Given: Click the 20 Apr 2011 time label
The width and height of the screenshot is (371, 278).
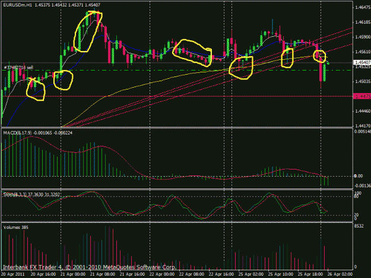Looking at the screenshot, I should pos(13,274).
